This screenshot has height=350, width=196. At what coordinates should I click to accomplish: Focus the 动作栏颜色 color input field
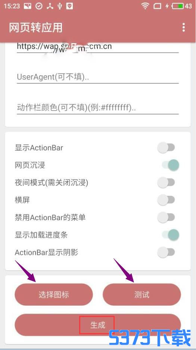click(98, 108)
